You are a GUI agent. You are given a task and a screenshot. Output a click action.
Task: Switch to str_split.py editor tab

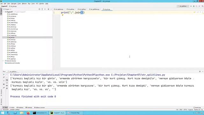click(71, 9)
